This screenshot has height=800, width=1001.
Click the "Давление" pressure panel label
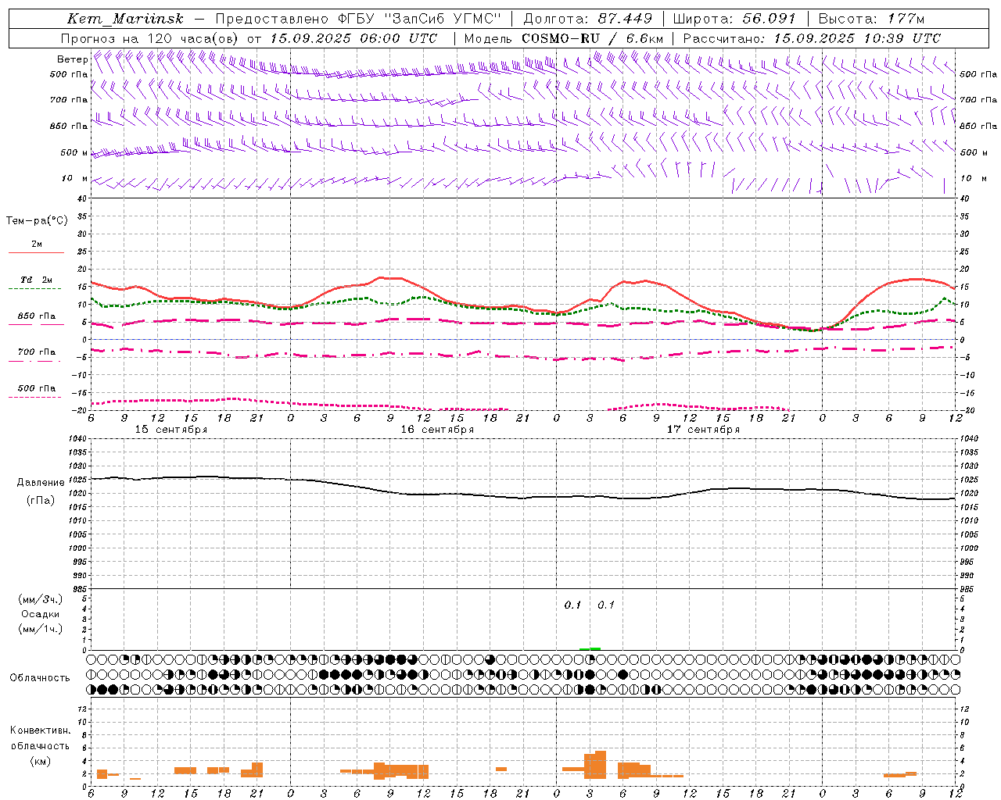point(41,483)
